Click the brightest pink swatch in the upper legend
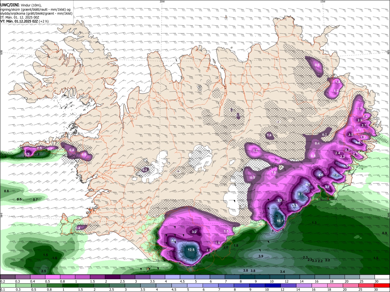 click(52, 277)
